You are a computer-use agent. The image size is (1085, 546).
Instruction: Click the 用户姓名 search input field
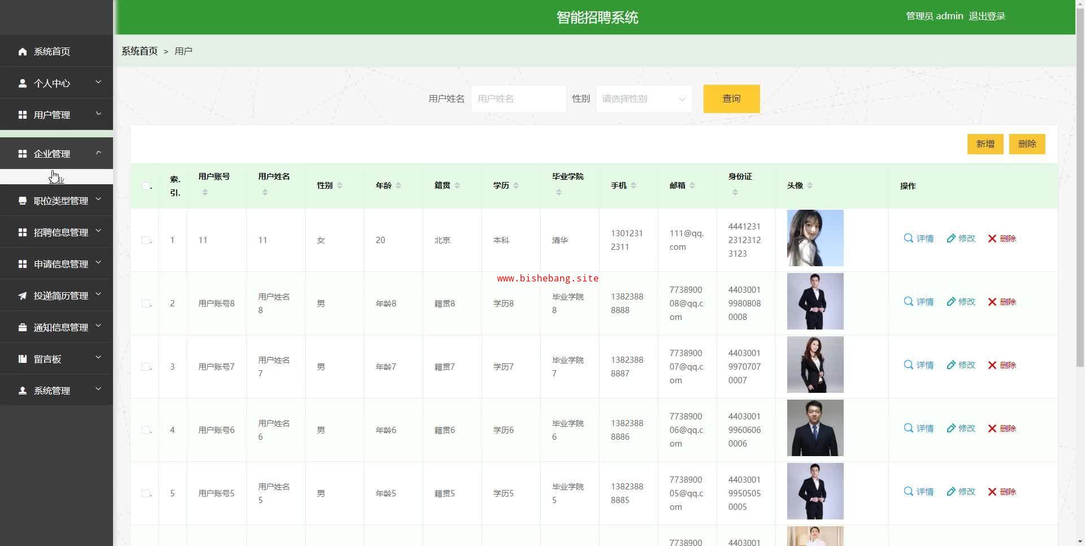pyautogui.click(x=518, y=99)
